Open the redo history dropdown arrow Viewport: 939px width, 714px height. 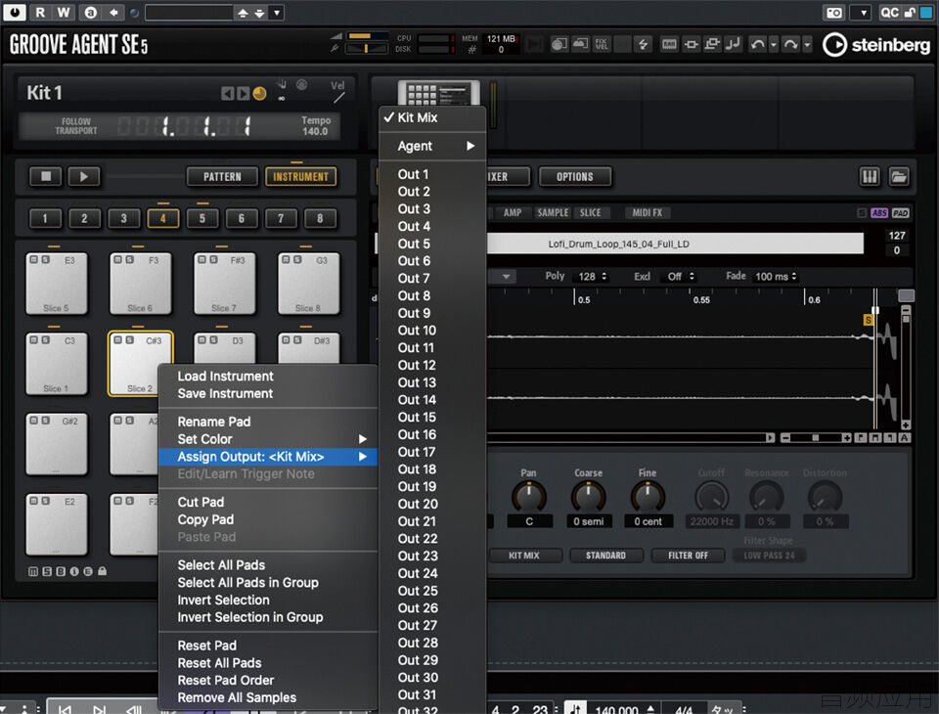point(807,45)
